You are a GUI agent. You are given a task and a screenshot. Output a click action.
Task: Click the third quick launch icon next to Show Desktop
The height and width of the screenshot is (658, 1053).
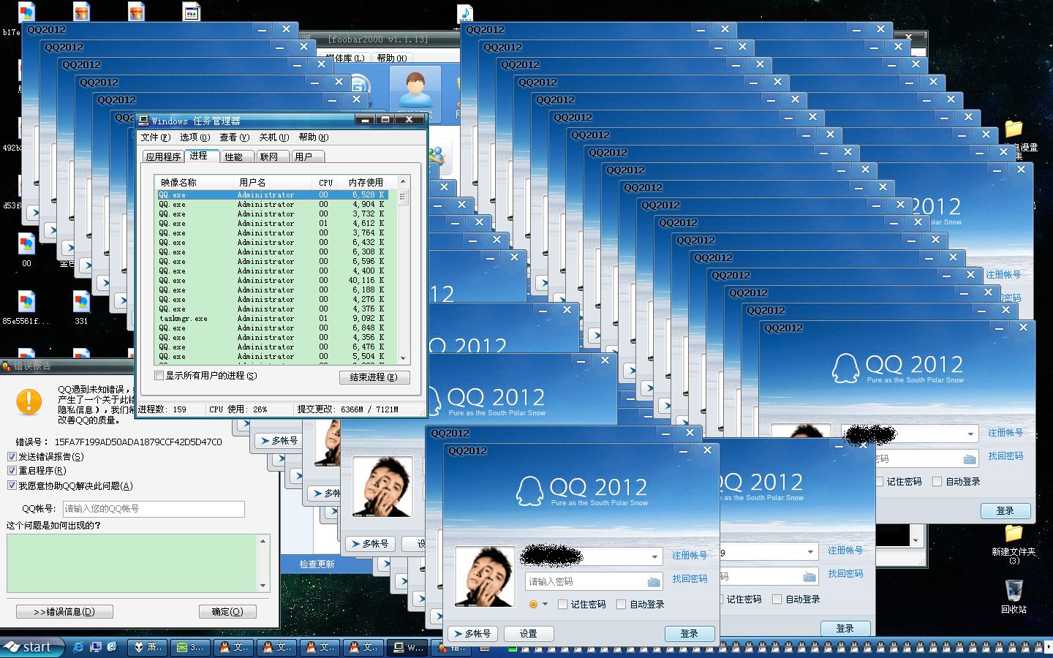tap(112, 647)
